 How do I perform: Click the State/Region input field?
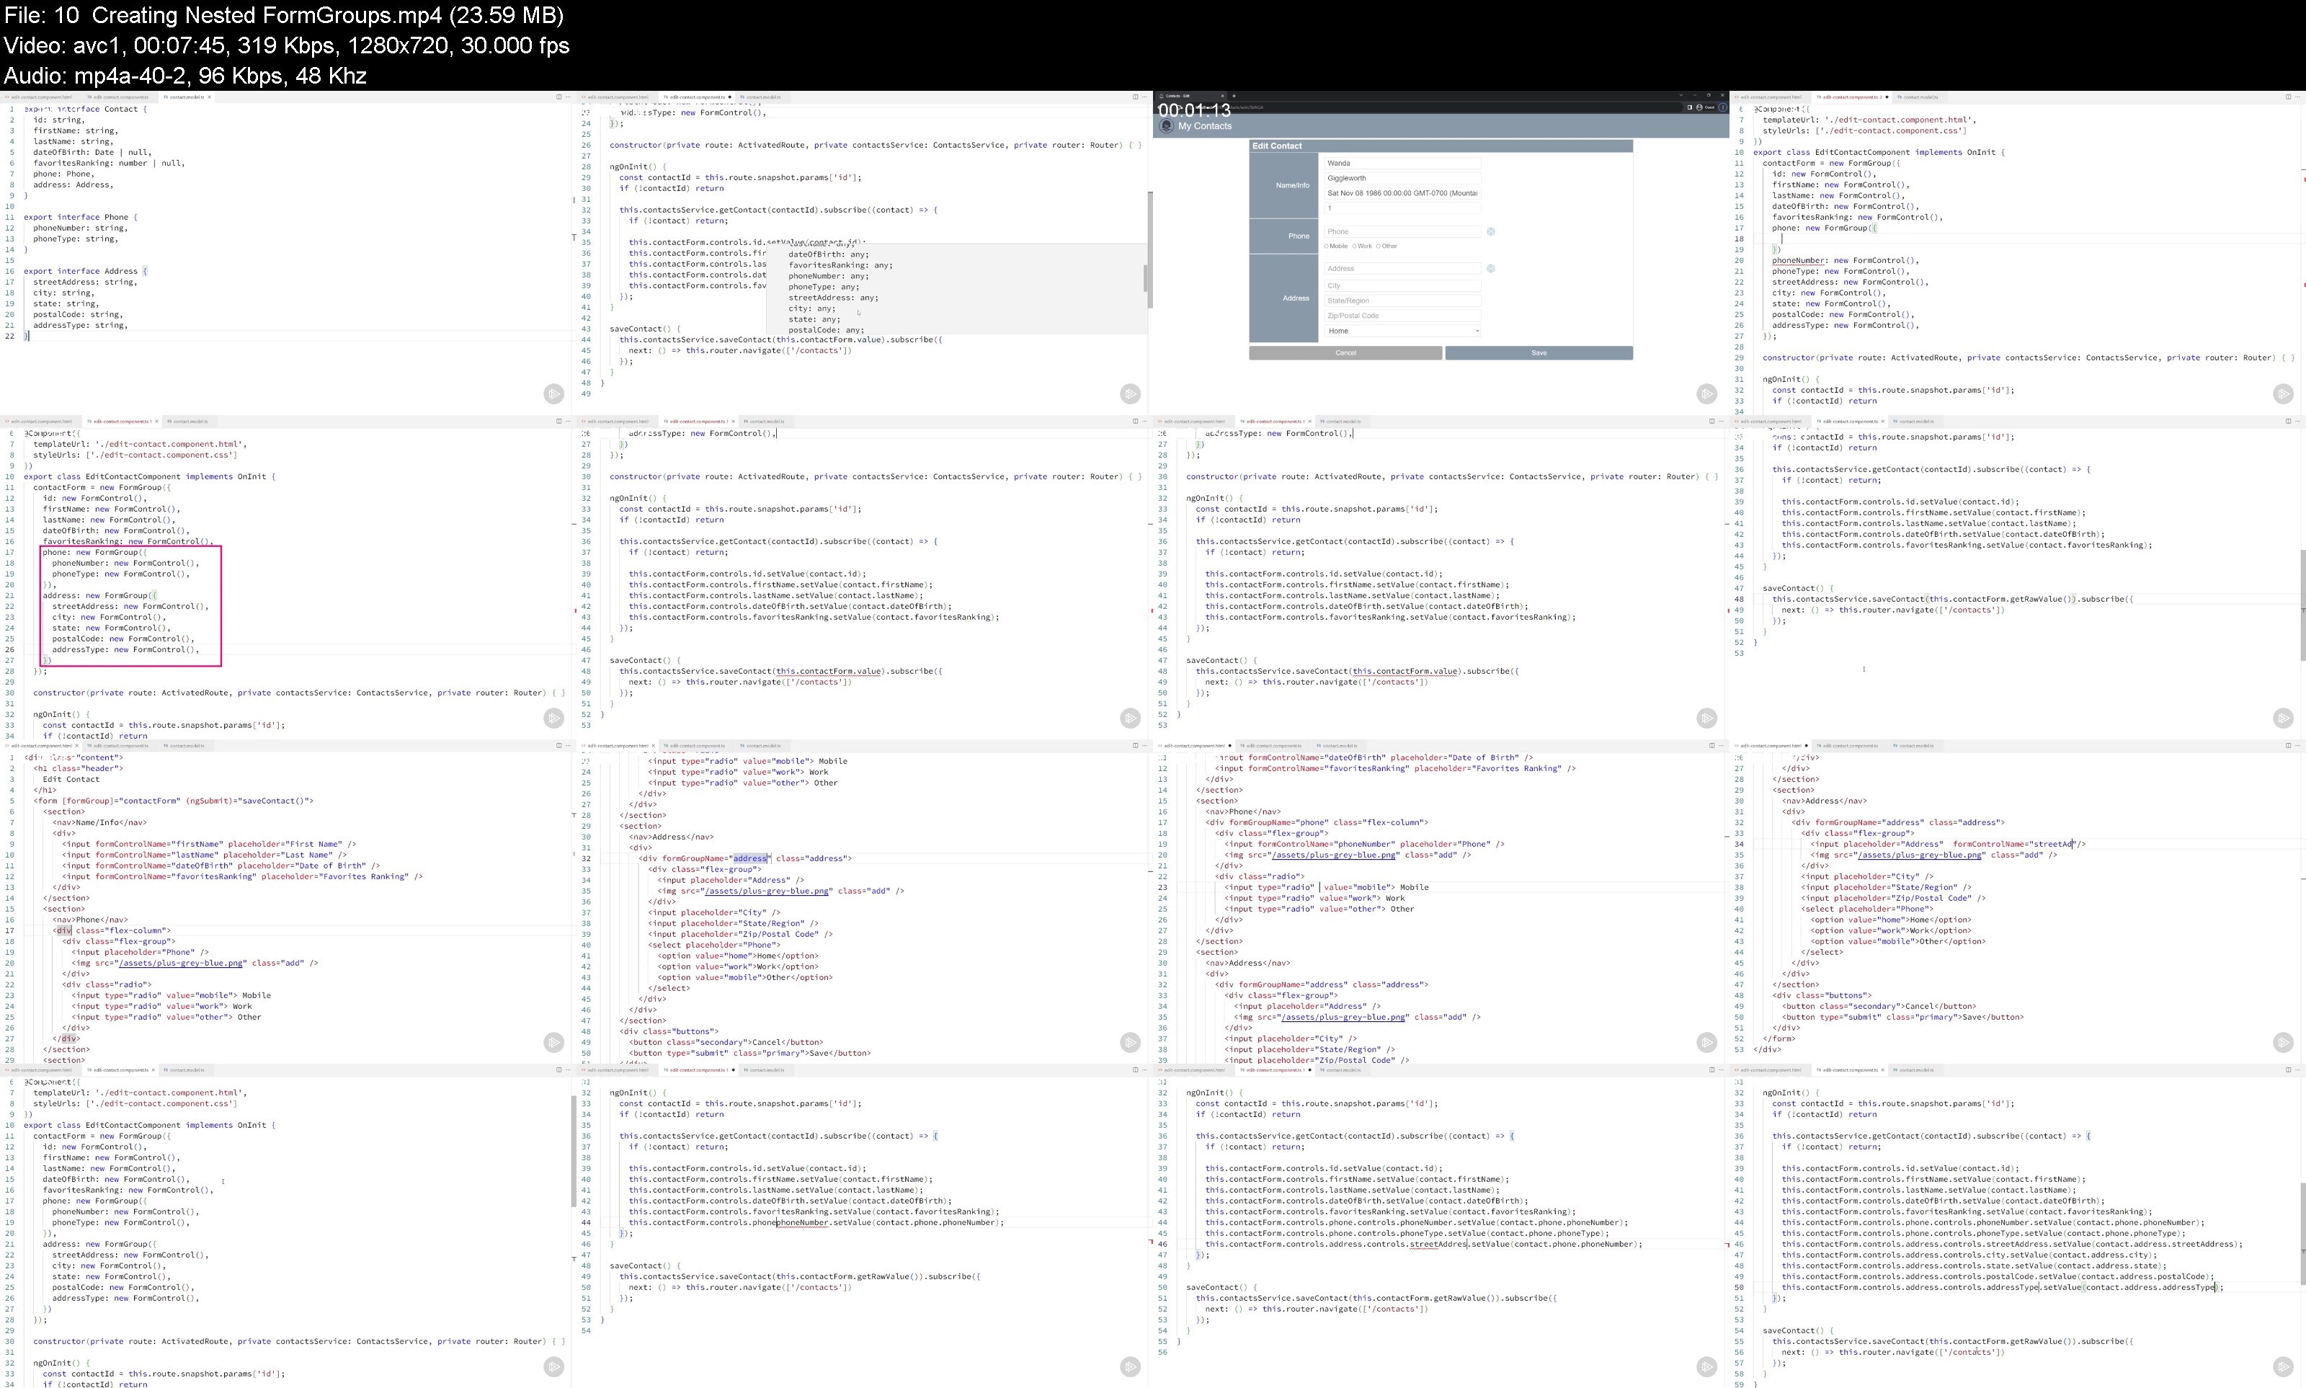tap(1402, 301)
